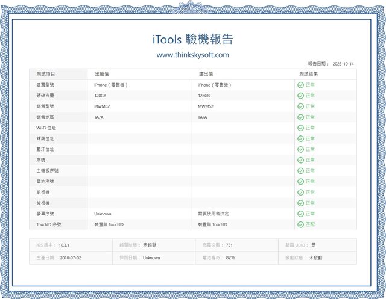The width and height of the screenshot is (386, 299).
Task: Click the check icon in 螢幕序號 row
Action: click(x=300, y=214)
